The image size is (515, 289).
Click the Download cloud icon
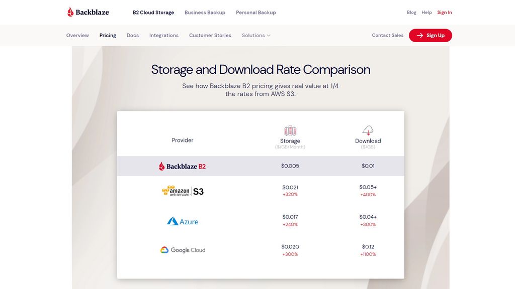(x=368, y=130)
